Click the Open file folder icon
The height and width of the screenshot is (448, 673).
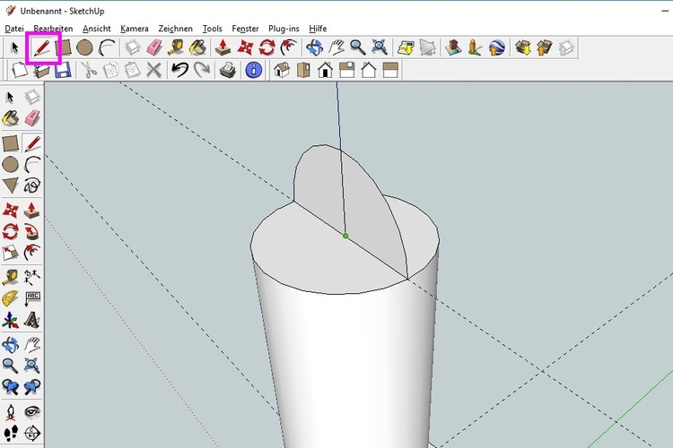[x=41, y=71]
